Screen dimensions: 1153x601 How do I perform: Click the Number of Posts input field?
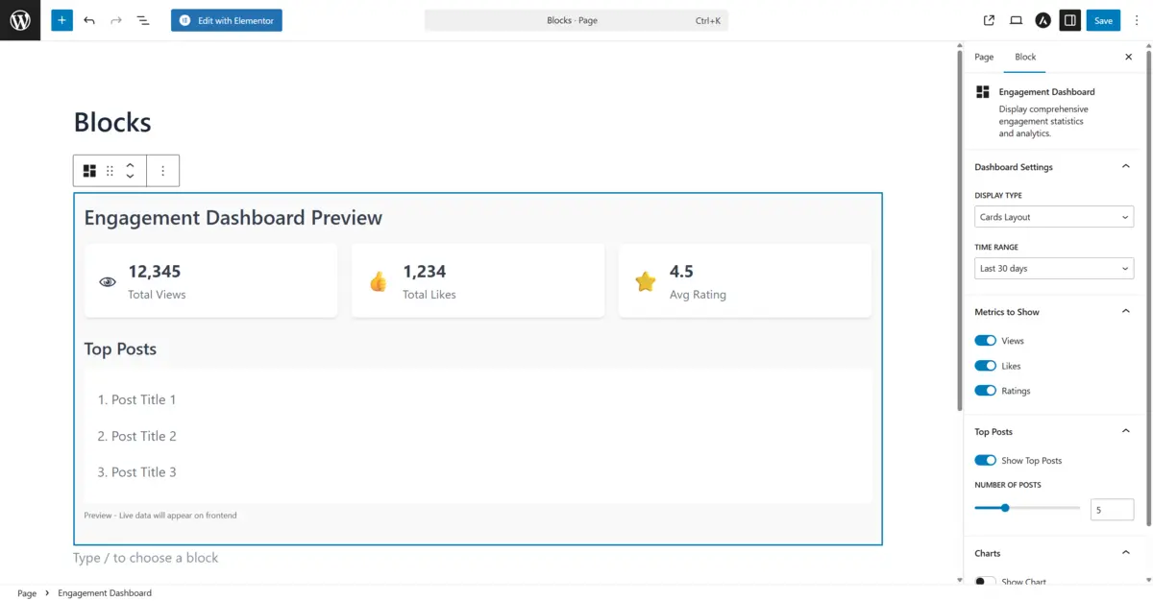pyautogui.click(x=1111, y=509)
